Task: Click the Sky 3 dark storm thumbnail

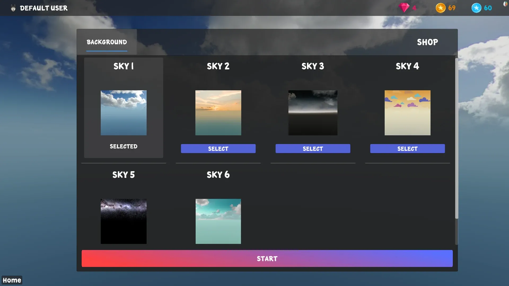Action: click(313, 113)
